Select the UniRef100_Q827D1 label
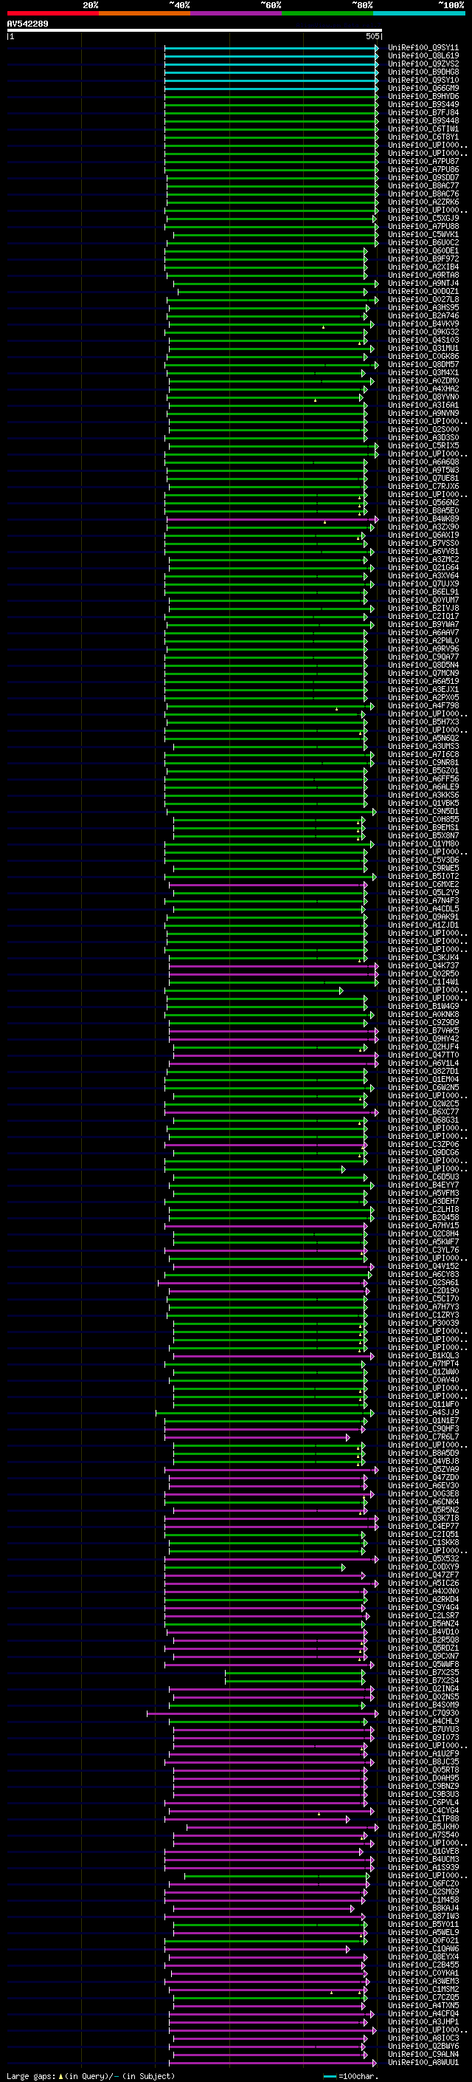The image size is (472, 2082). pyautogui.click(x=423, y=1072)
